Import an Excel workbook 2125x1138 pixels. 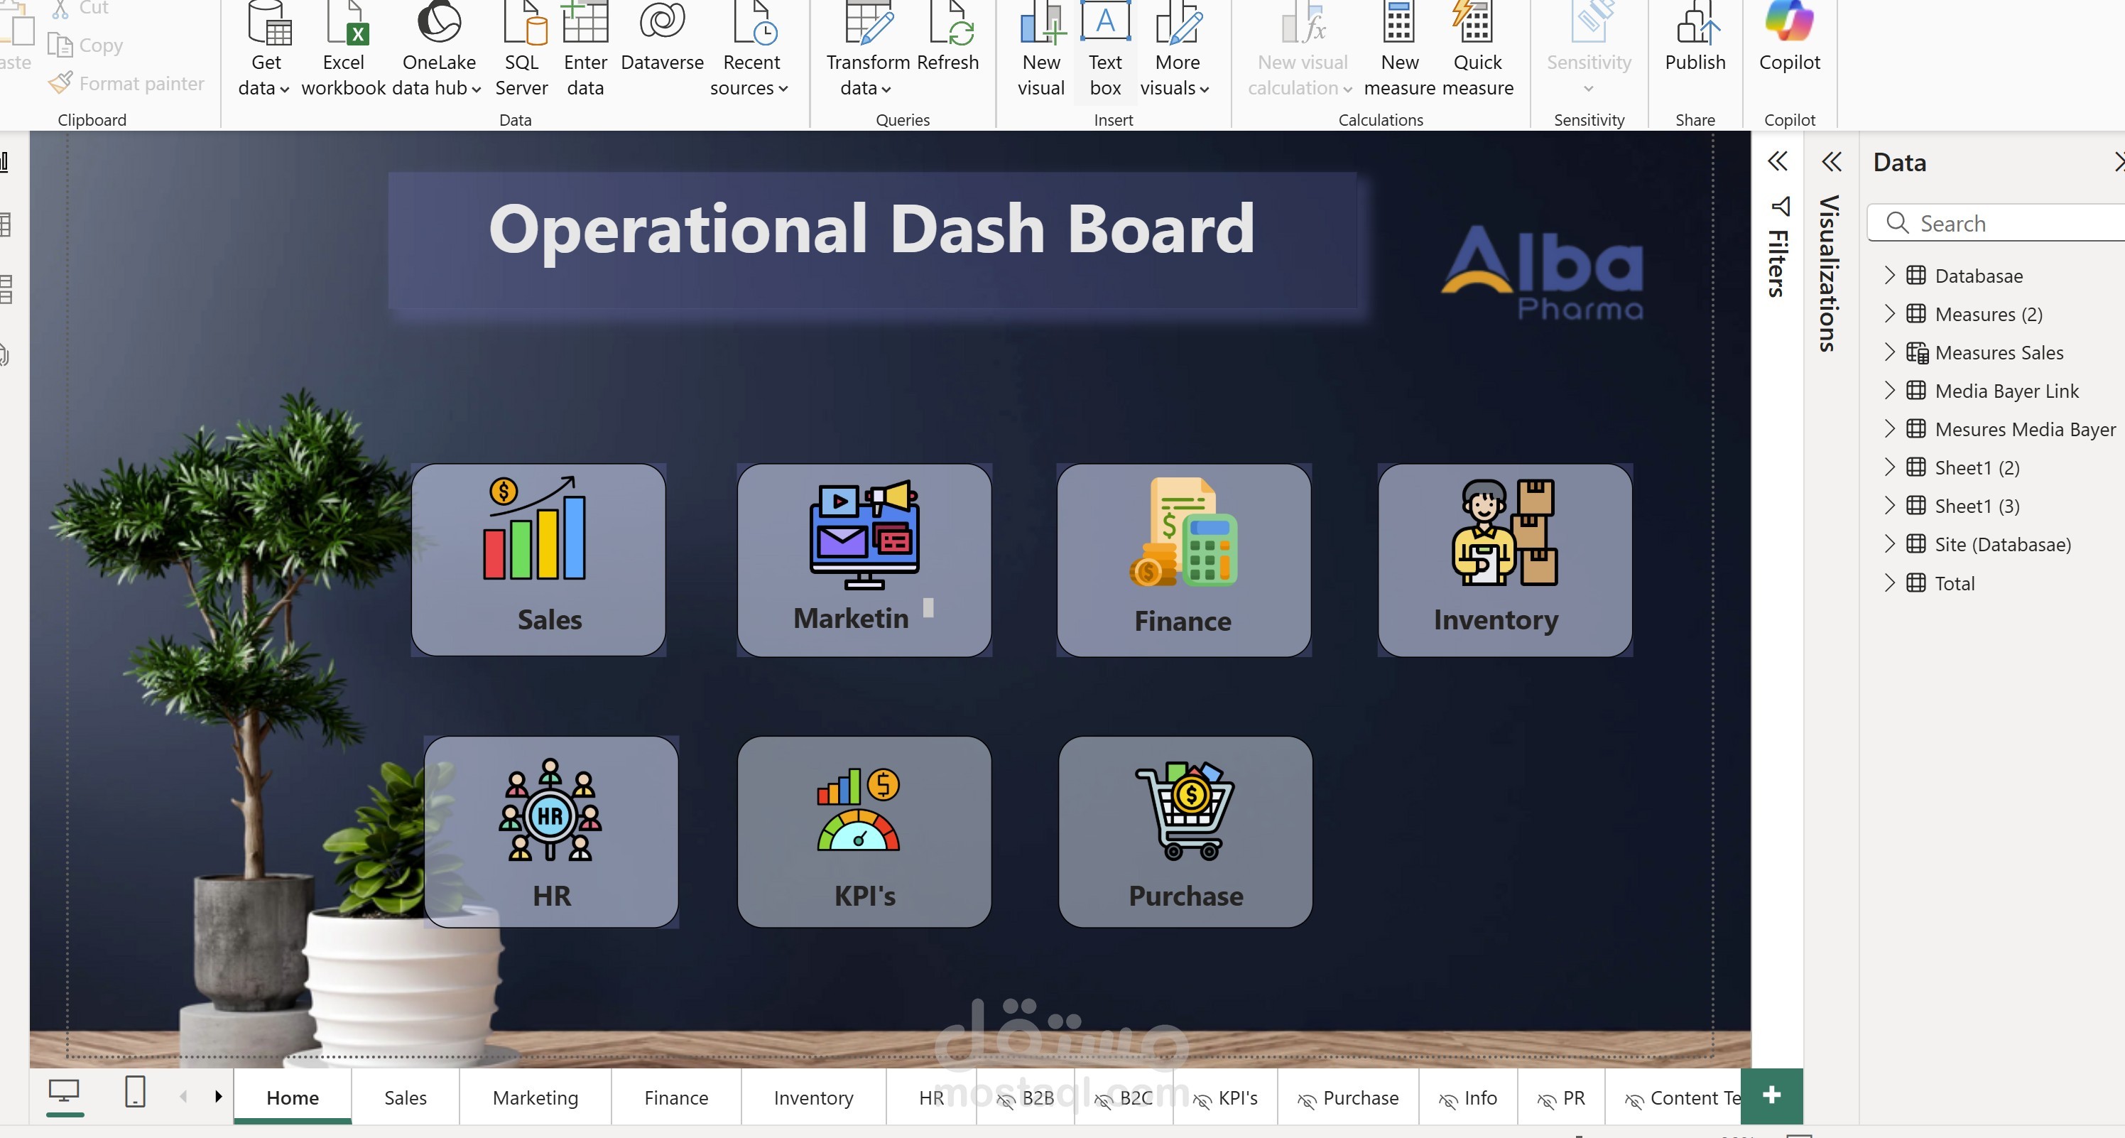click(343, 51)
